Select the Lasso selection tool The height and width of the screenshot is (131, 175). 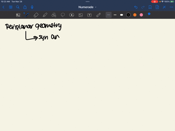[x=63, y=15]
